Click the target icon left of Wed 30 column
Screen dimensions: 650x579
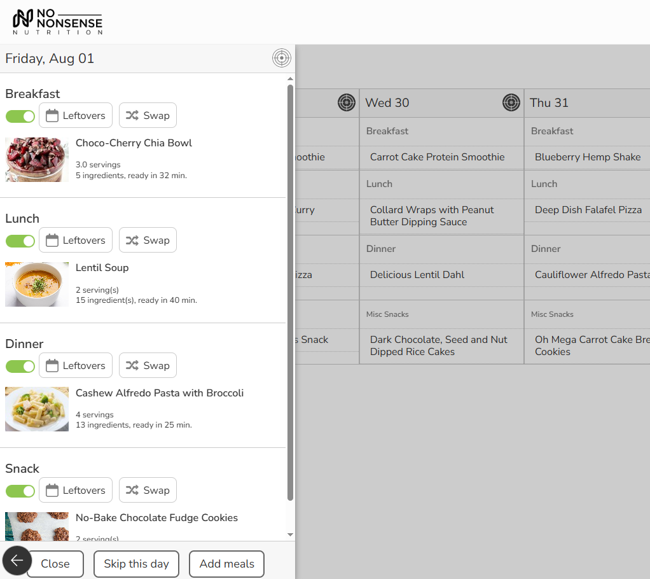[346, 102]
